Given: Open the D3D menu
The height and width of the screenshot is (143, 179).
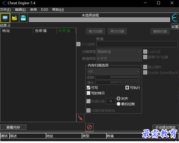Looking at the screenshot, I should tap(45, 10).
